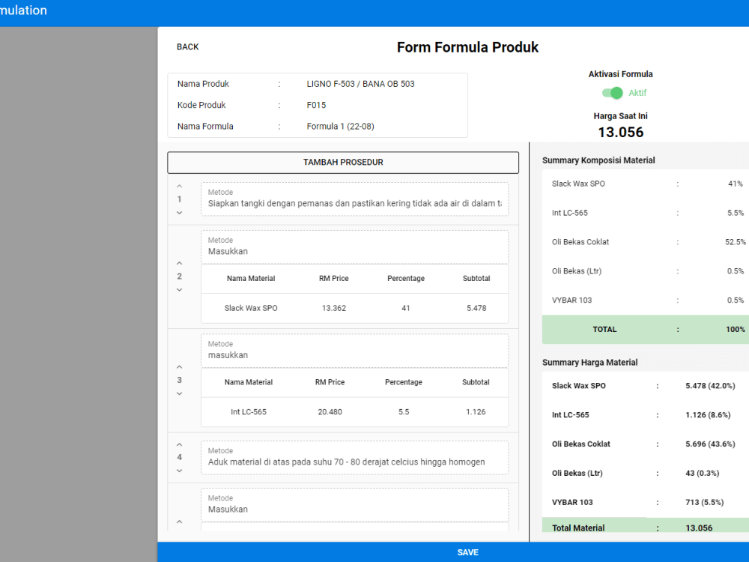Image resolution: width=749 pixels, height=562 pixels.
Task: Go back using the BACK button
Action: [x=188, y=46]
